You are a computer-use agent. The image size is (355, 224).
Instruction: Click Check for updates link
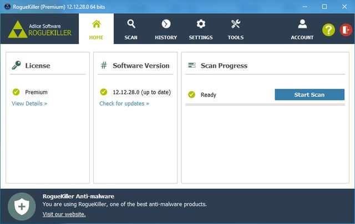(124, 104)
